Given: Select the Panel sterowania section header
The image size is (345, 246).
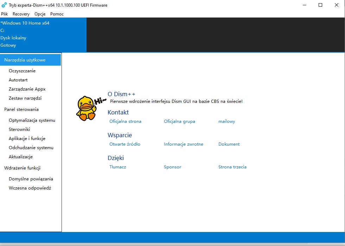Looking at the screenshot, I should (21, 109).
